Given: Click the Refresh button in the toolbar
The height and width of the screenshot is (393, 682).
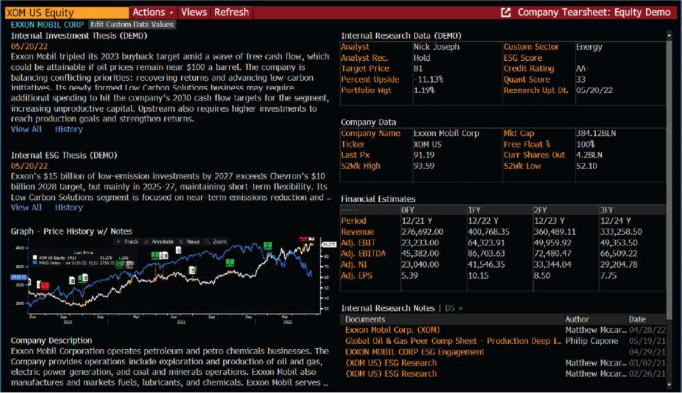Looking at the screenshot, I should click(231, 12).
